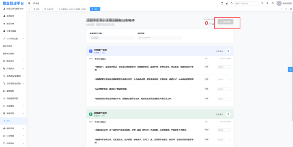The width and height of the screenshot is (293, 147).
Task: Click the fullscreen icon in top bar
Action: 222,3
